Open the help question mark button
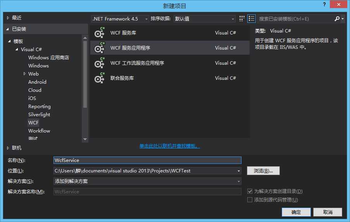350x222 pixels. (324, 4)
